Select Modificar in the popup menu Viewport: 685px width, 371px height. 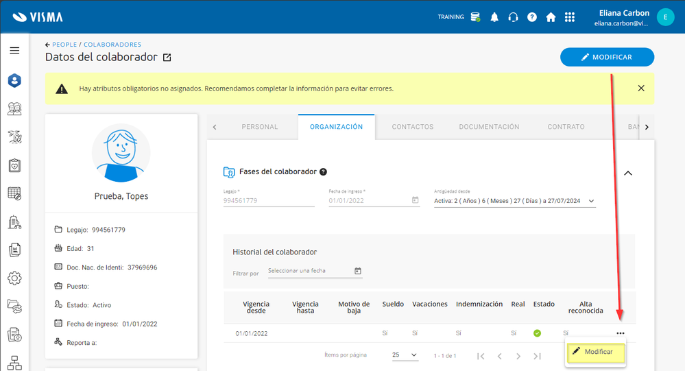[x=595, y=352]
